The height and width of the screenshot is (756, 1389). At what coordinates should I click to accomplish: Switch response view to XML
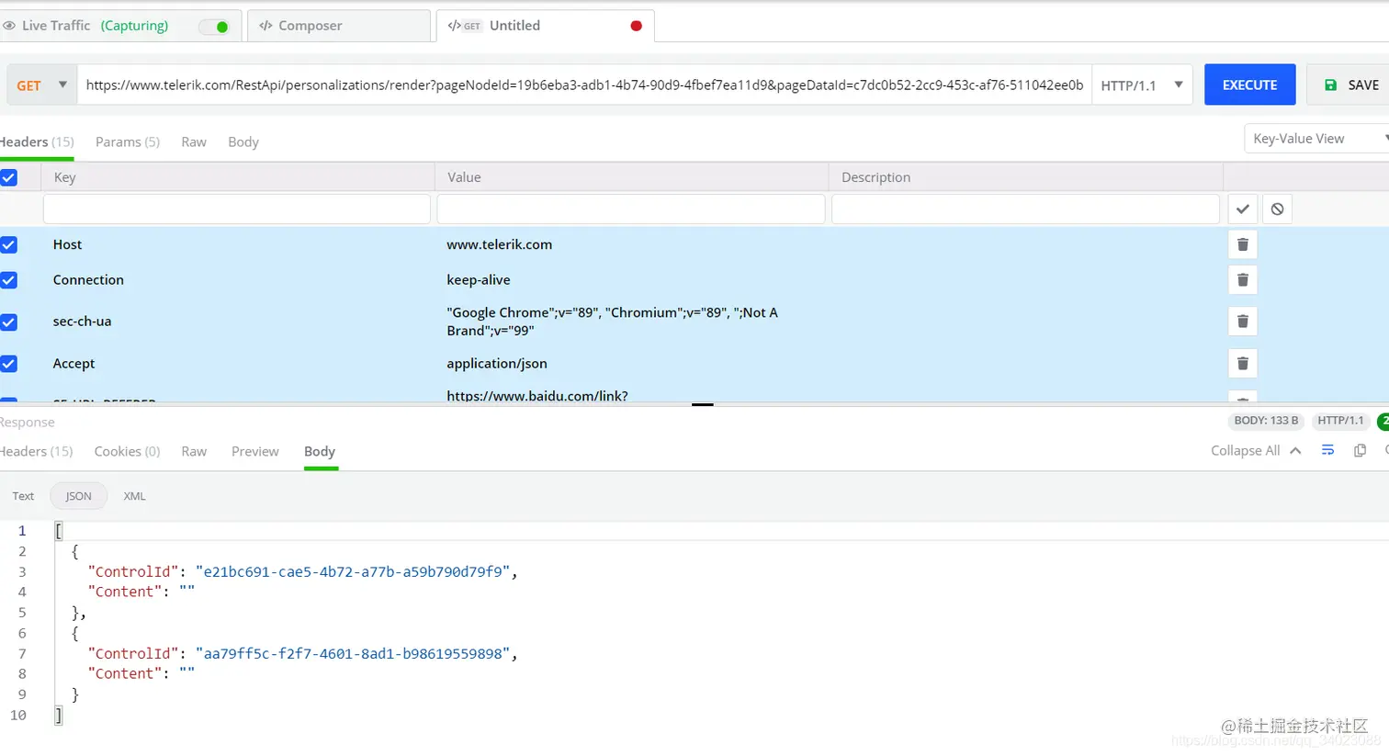click(x=134, y=496)
